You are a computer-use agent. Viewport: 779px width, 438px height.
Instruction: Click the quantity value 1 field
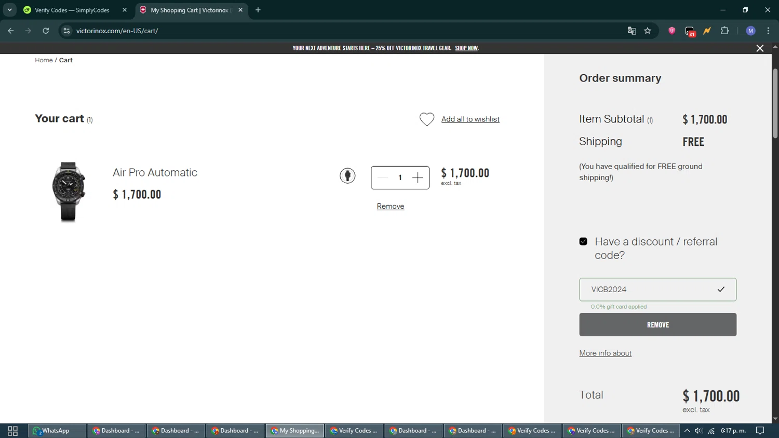click(x=400, y=177)
